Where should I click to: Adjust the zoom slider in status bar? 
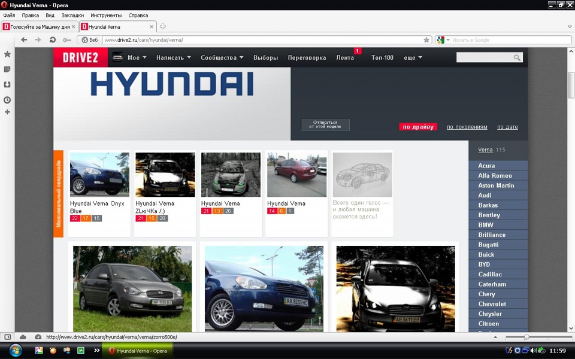[526, 337]
